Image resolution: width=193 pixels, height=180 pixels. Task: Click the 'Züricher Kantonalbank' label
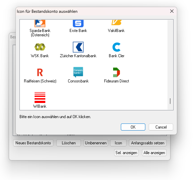point(78,56)
